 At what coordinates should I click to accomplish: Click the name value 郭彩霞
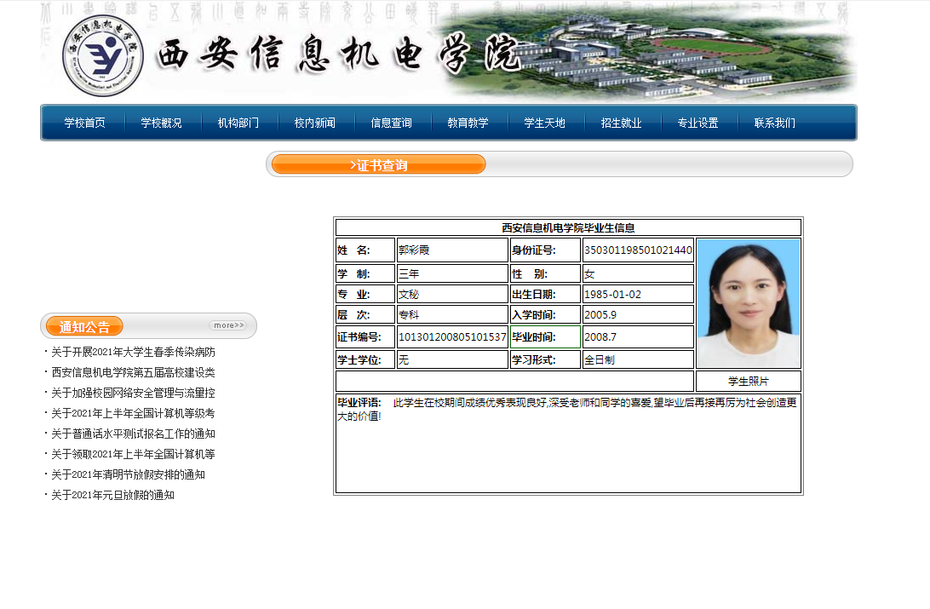(413, 250)
